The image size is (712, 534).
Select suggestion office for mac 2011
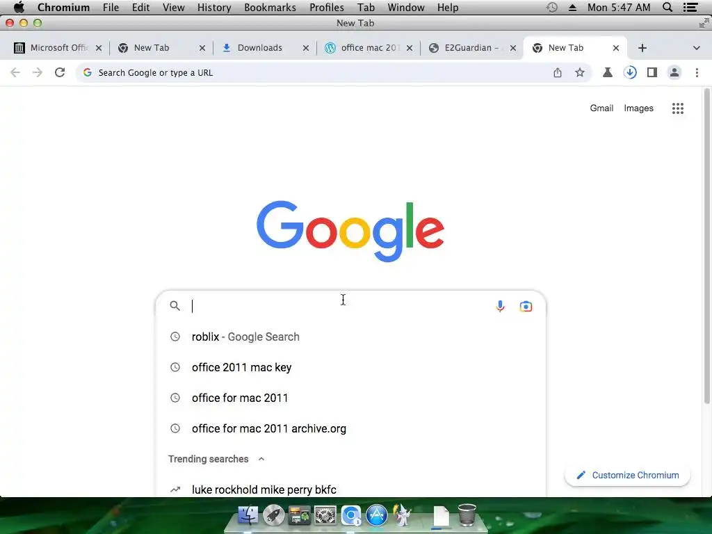coord(350,398)
